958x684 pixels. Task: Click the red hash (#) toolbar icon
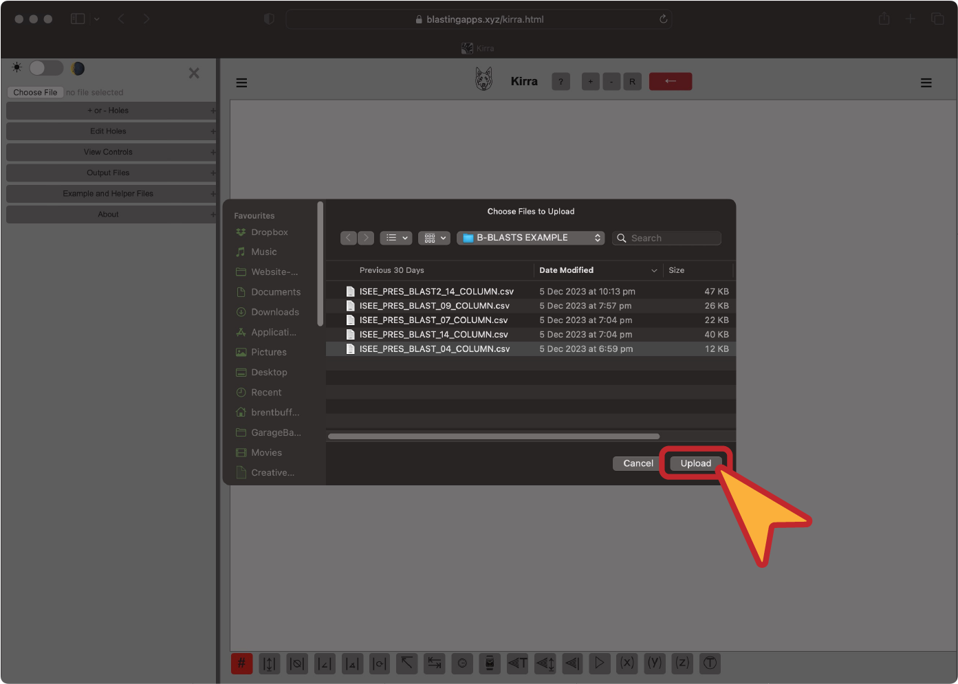pos(241,663)
